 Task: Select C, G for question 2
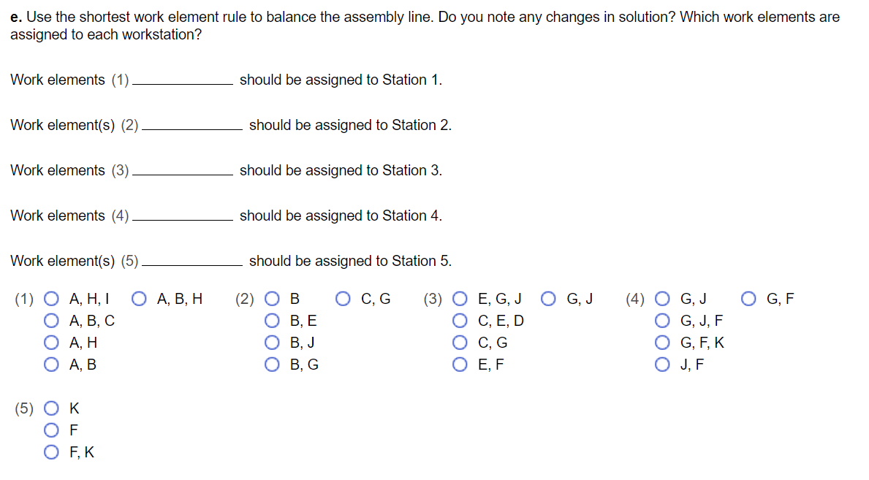tap(341, 297)
